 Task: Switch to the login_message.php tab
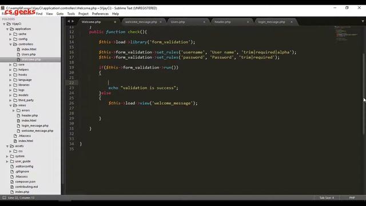tap(272, 22)
